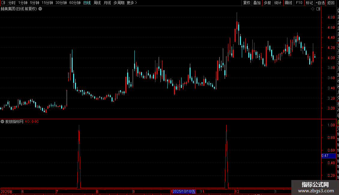Open F10 company information

[x=299, y=3]
